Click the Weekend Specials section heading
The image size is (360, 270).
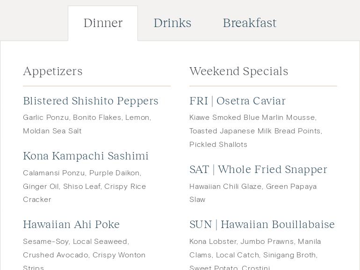239,71
